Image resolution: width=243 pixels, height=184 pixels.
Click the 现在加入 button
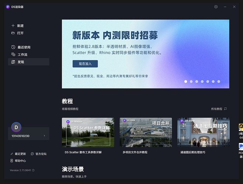coord(85,64)
